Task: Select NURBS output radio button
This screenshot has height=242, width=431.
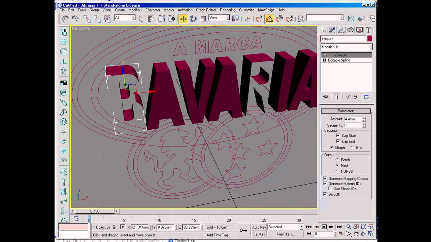Action: tap(337, 171)
